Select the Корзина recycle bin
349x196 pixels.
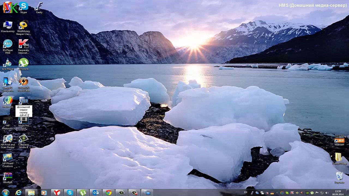point(339,178)
